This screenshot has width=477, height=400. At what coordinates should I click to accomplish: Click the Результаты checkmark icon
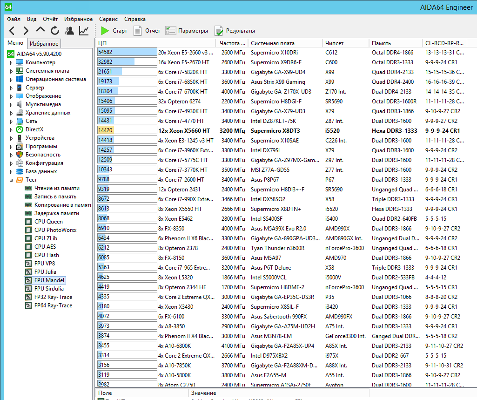click(x=219, y=31)
